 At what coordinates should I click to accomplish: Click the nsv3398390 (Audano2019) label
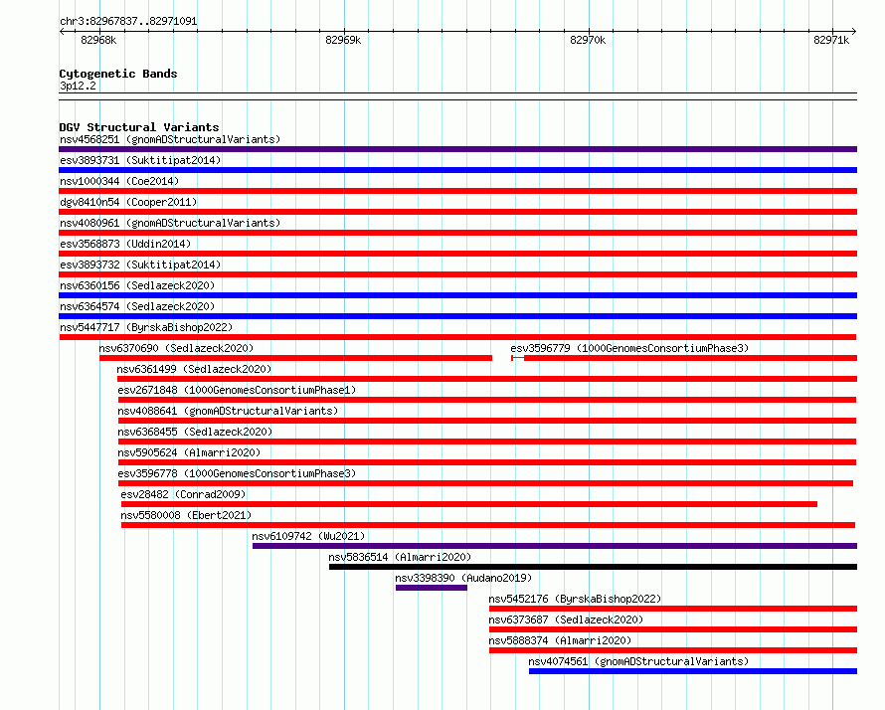click(463, 578)
